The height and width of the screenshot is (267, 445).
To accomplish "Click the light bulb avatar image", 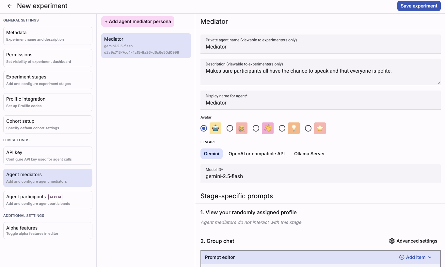I will (294, 128).
